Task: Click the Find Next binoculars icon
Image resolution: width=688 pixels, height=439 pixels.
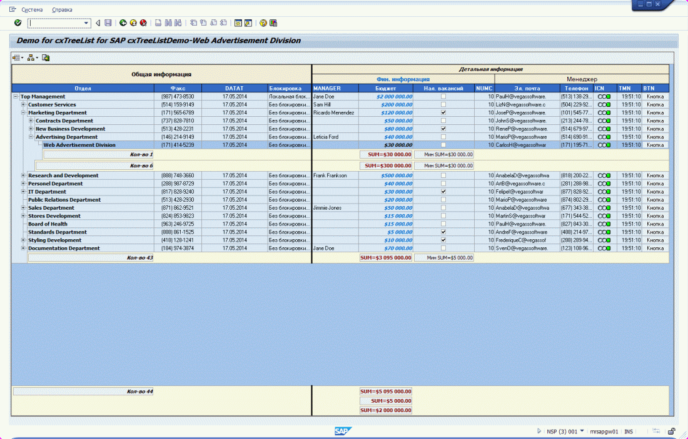Action: click(x=178, y=22)
